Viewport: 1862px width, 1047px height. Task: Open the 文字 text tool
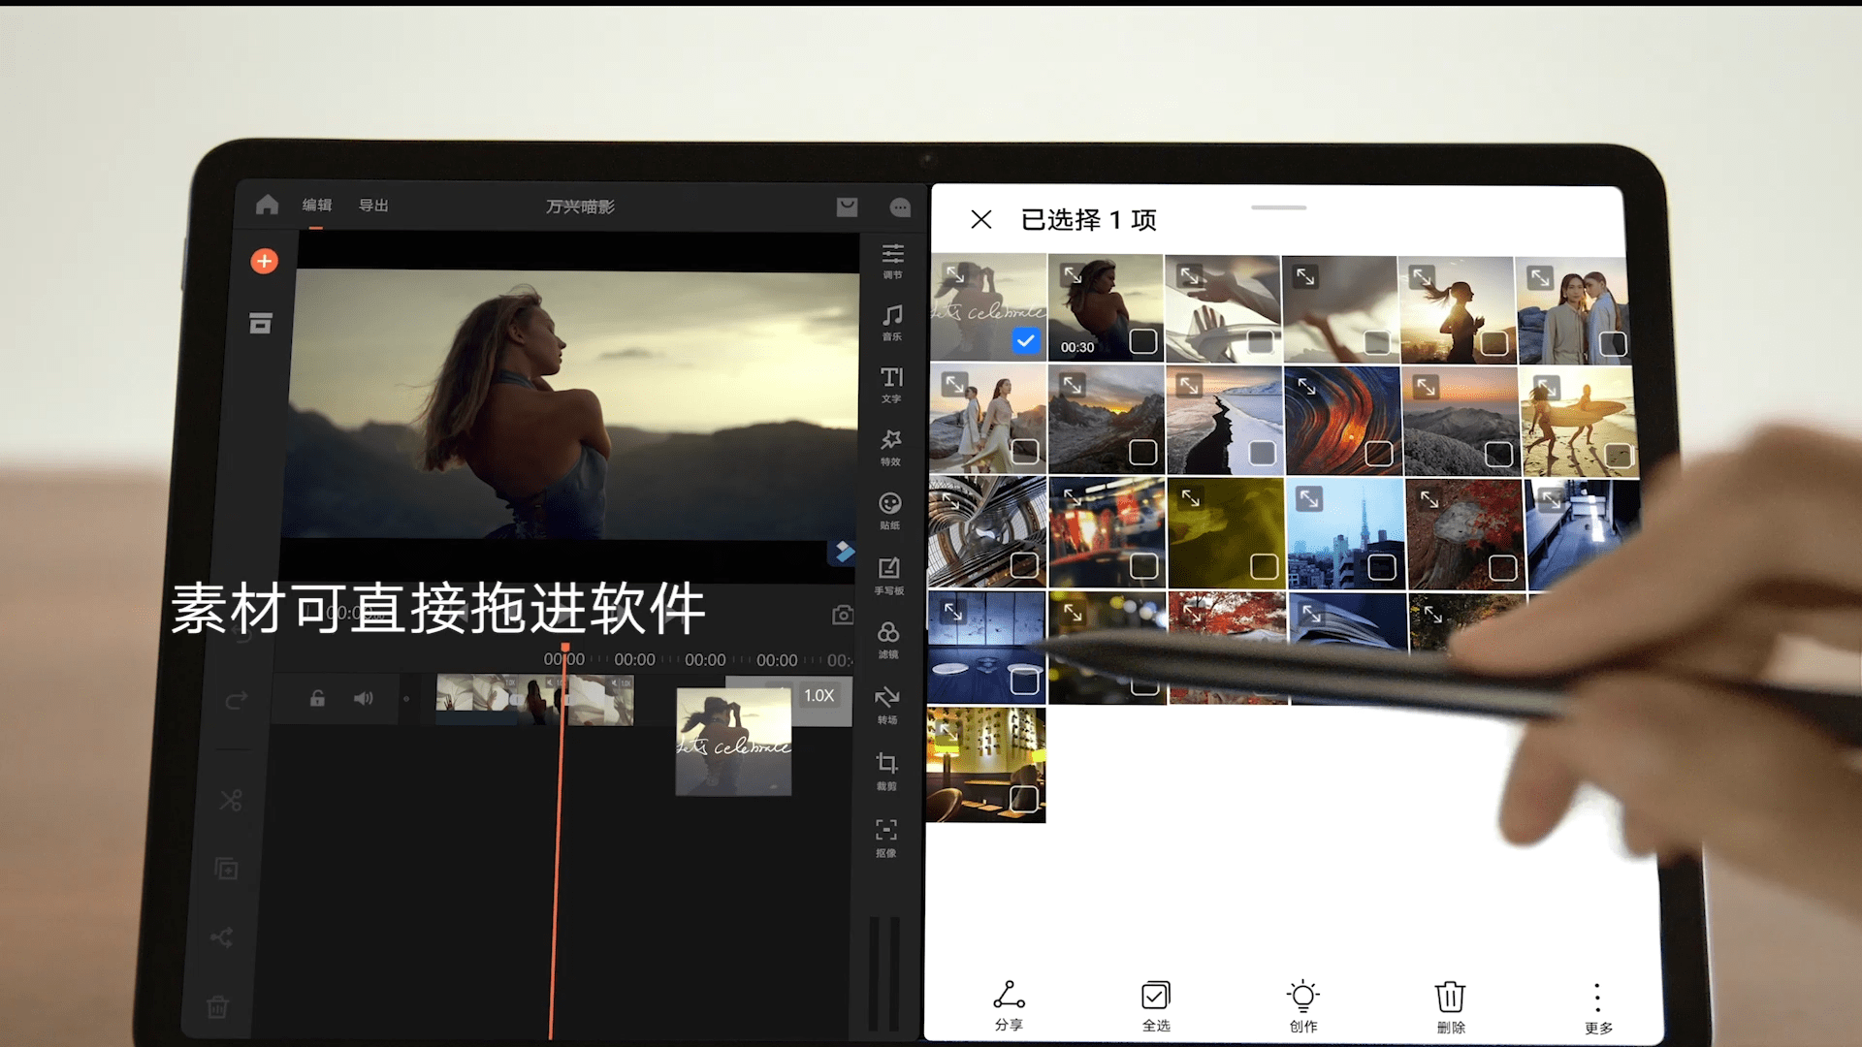891,385
